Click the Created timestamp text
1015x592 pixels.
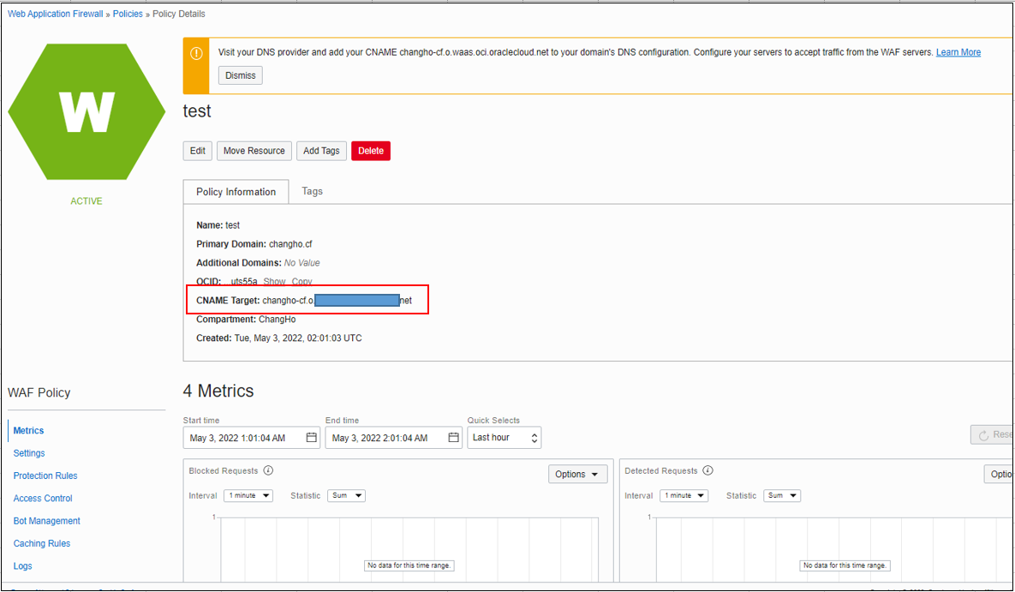click(x=298, y=338)
